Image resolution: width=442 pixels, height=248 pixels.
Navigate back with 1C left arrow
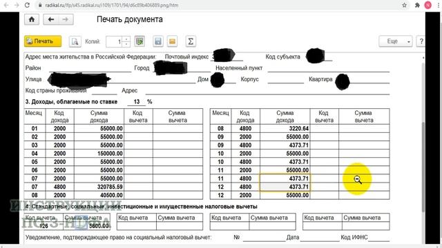[50, 19]
